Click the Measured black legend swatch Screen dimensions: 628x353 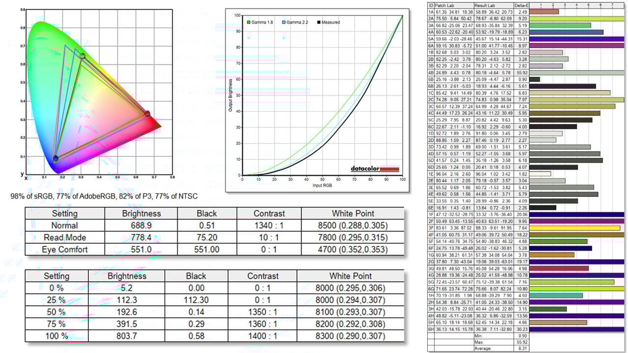coord(319,23)
